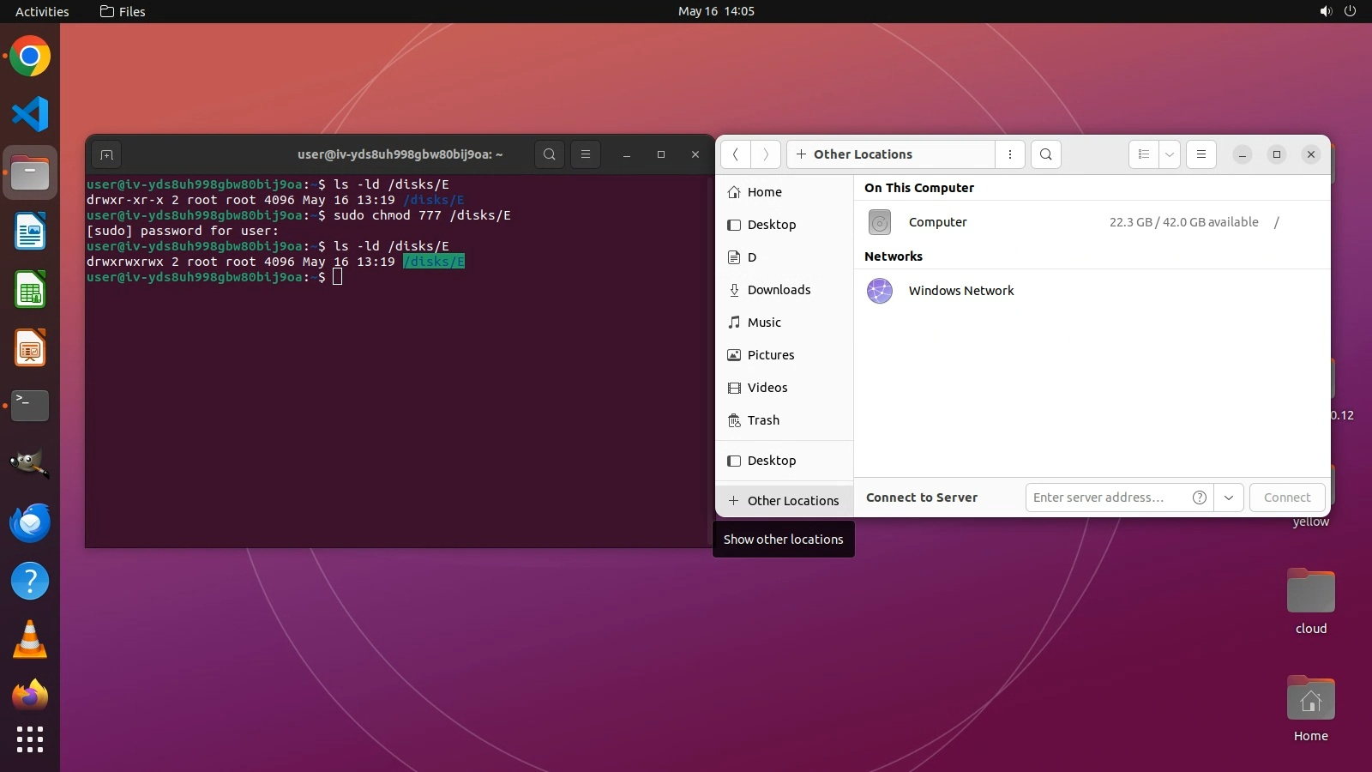
Task: Toggle list view in Files
Action: pos(1143,154)
